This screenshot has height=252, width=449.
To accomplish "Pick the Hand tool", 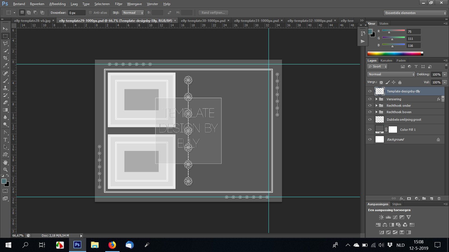I will (5, 162).
